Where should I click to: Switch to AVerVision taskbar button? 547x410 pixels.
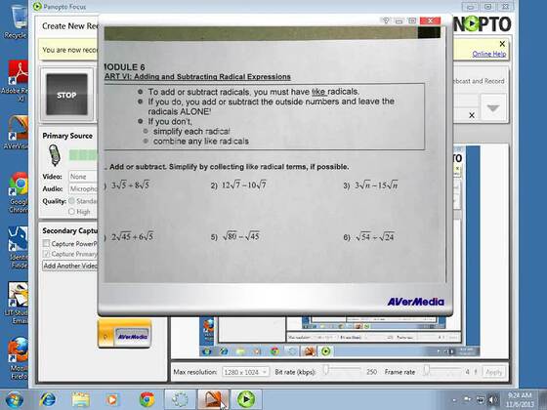click(x=213, y=399)
